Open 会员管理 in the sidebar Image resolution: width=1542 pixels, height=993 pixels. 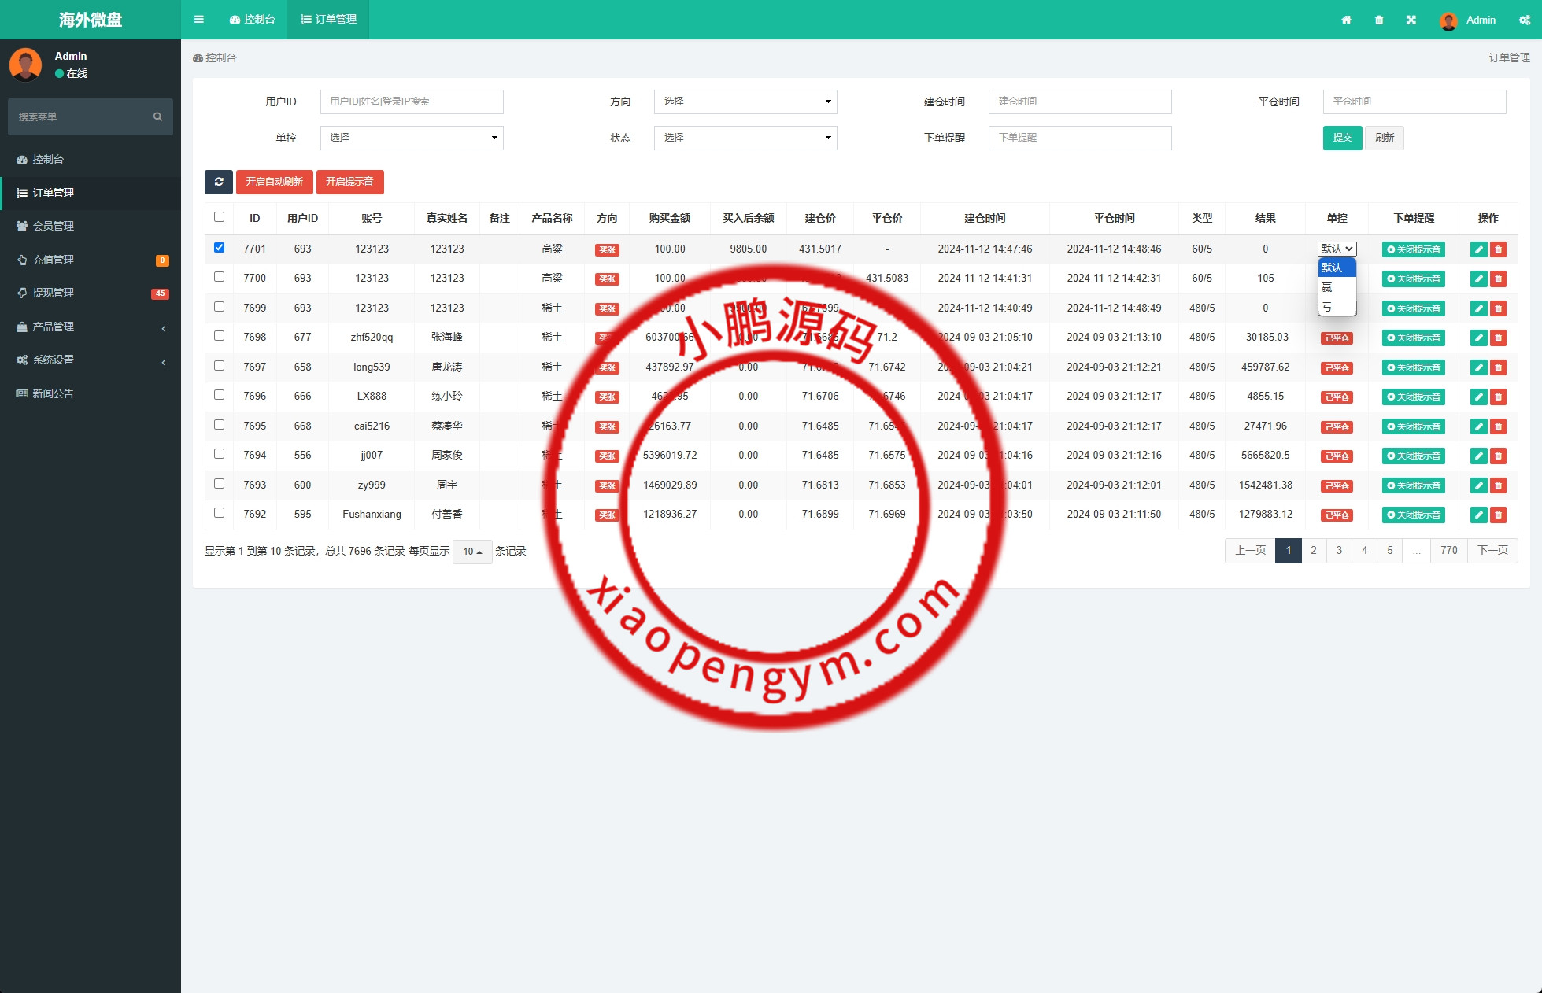click(x=53, y=226)
